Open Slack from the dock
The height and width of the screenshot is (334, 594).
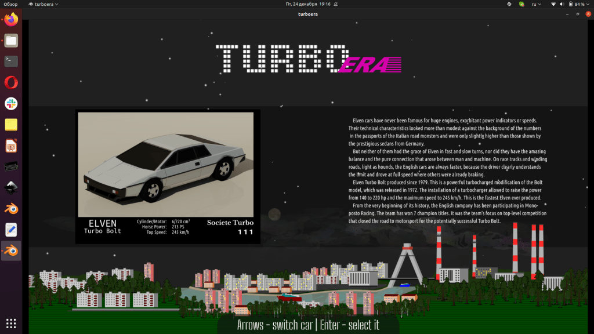pos(11,103)
